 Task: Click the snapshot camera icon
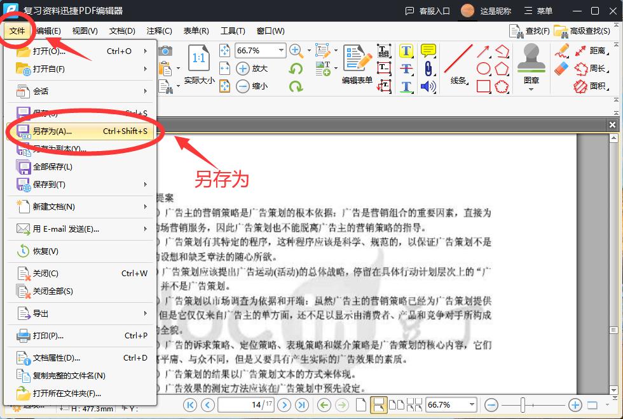click(x=165, y=51)
